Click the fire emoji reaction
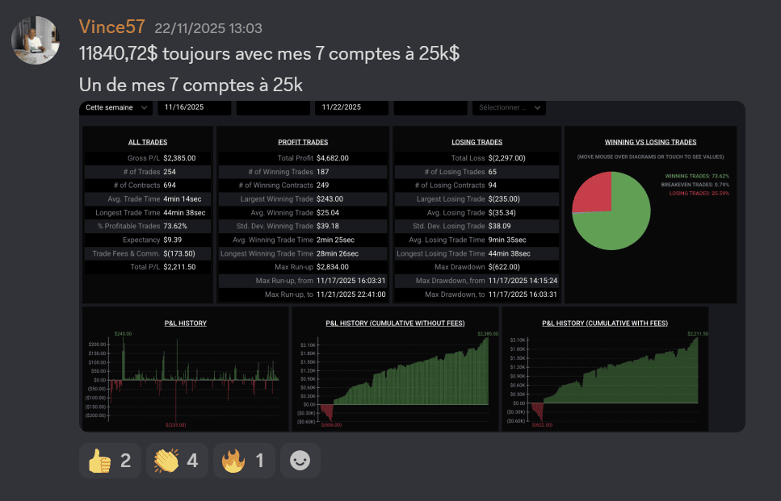This screenshot has width=781, height=501. click(x=243, y=461)
